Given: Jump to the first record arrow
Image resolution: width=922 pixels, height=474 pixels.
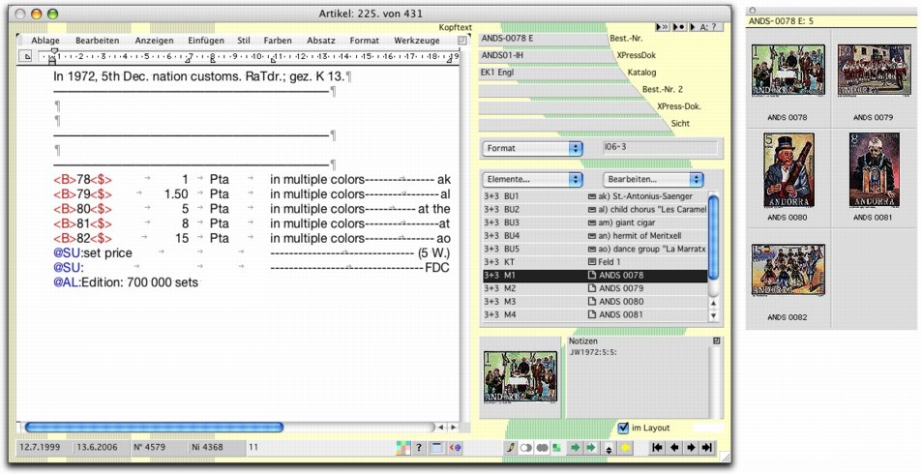Looking at the screenshot, I should (x=657, y=448).
